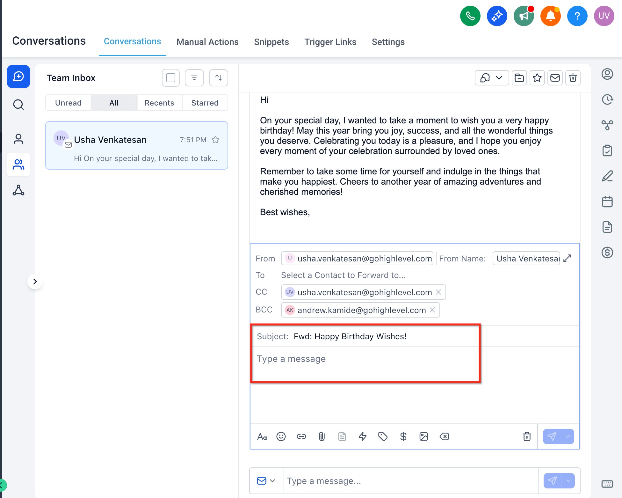Open the orange notifications bell

[550, 16]
